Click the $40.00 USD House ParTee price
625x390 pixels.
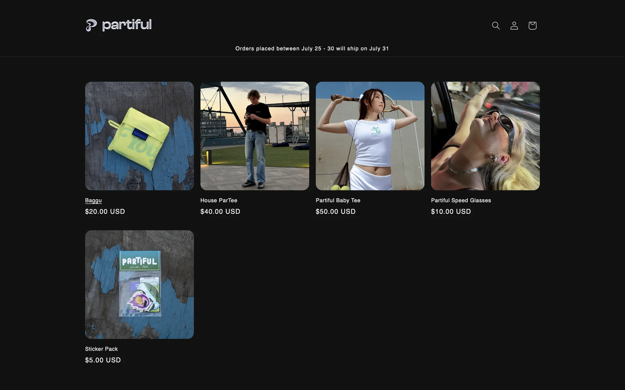click(220, 212)
